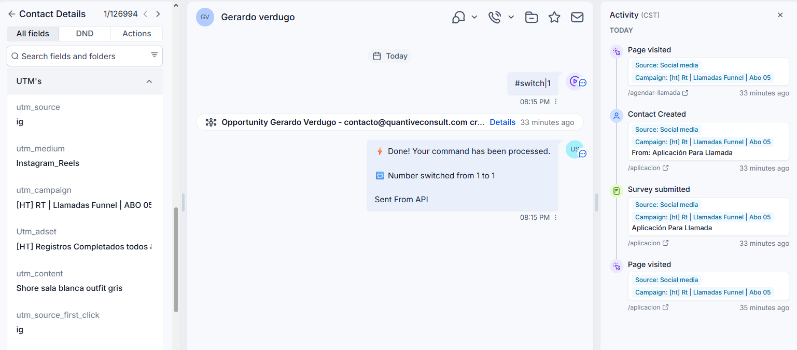The width and height of the screenshot is (797, 350).
Task: Click the Today date chip
Action: [390, 56]
